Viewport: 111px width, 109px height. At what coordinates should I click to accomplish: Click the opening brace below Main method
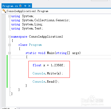pos(27,57)
